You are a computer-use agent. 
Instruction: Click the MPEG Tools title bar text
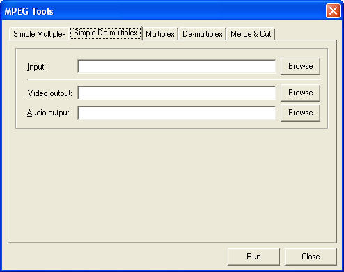pos(29,11)
